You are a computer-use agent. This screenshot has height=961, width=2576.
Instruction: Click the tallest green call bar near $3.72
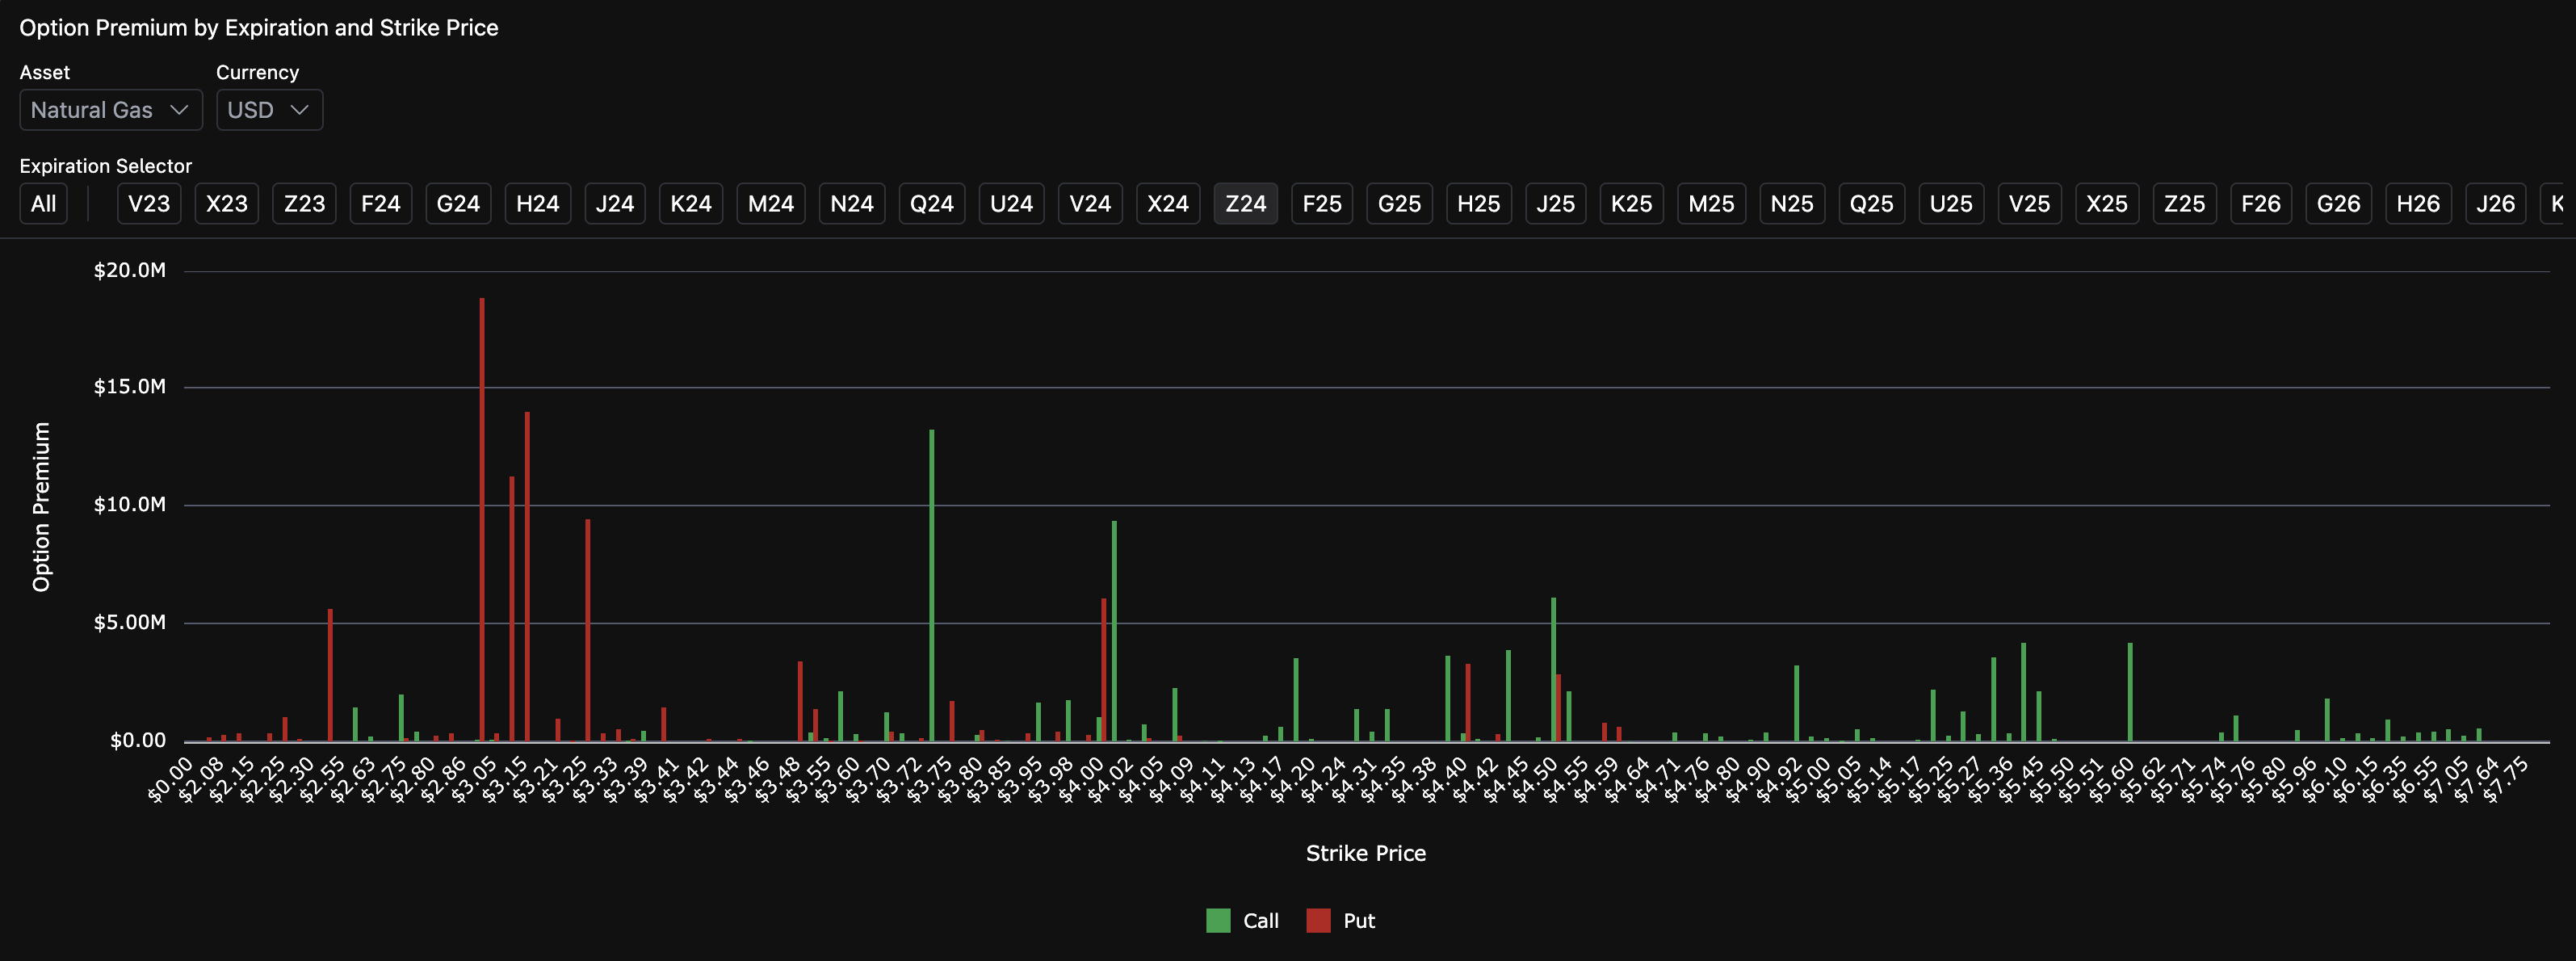[x=932, y=586]
